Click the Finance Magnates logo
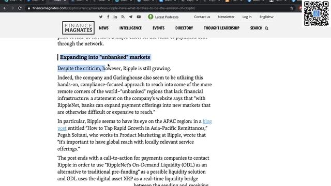Image resolution: width=331 pixels, height=186 pixels. click(78, 28)
